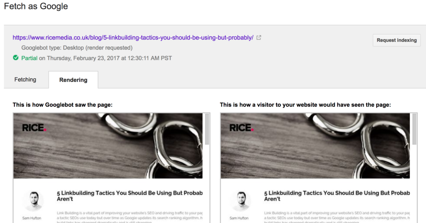The height and width of the screenshot is (223, 426).
Task: Click Sam Hufton avatar in Googlebot preview
Action: (x=33, y=201)
